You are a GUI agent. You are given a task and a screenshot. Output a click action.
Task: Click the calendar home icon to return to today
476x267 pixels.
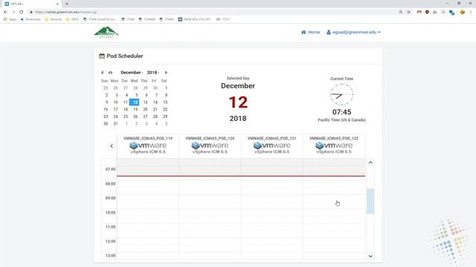[111, 73]
